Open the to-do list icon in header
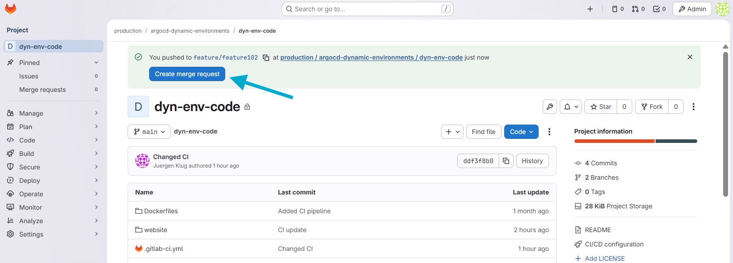Image resolution: width=733 pixels, height=263 pixels. [659, 9]
